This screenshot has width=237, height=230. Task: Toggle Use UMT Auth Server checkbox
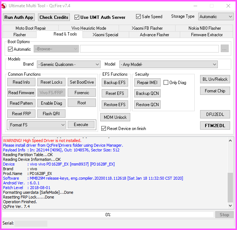[x=77, y=17]
